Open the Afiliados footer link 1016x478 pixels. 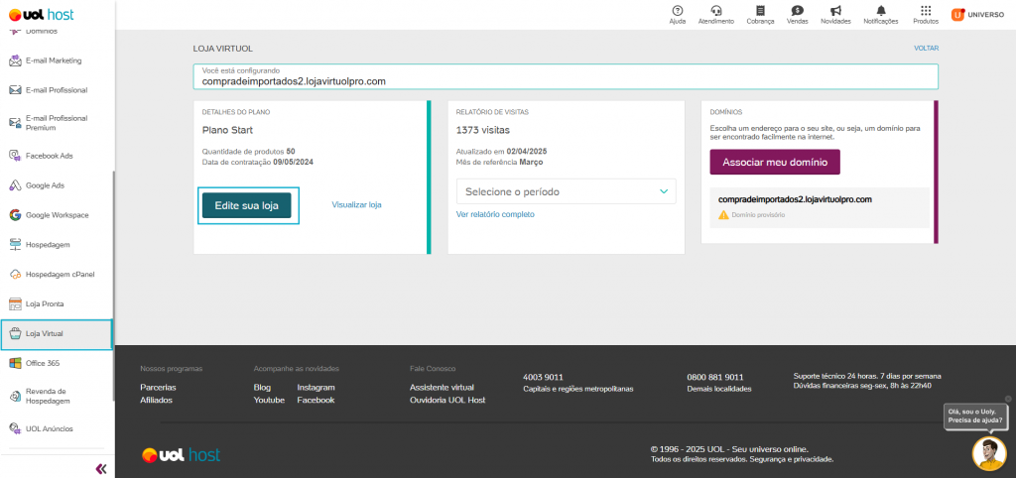(156, 401)
